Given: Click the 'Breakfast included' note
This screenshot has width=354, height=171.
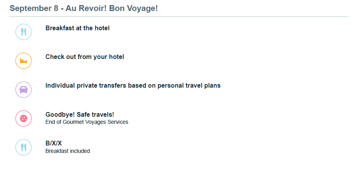Looking at the screenshot, I should point(68,151).
